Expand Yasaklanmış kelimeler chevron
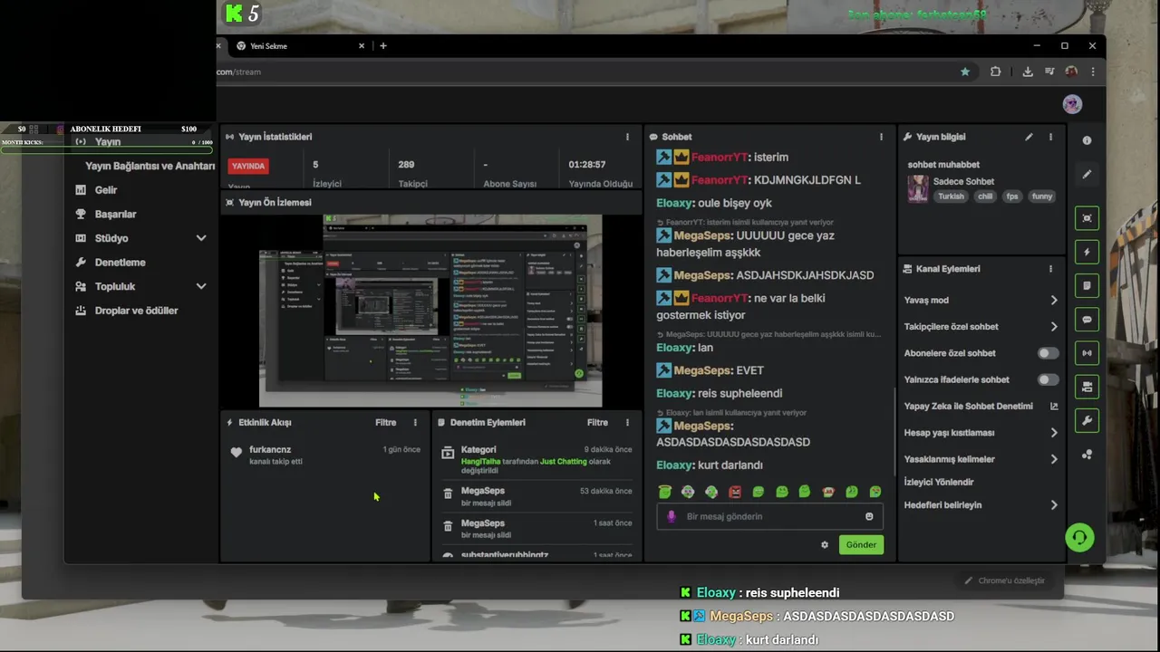This screenshot has height=652, width=1160. pos(1054,459)
